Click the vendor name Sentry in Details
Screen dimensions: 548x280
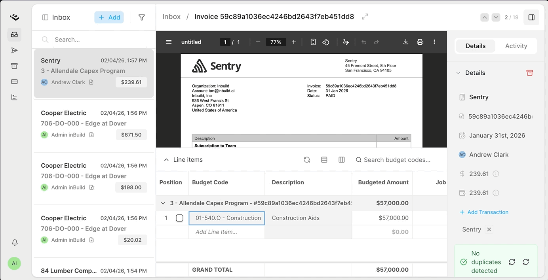point(479,97)
